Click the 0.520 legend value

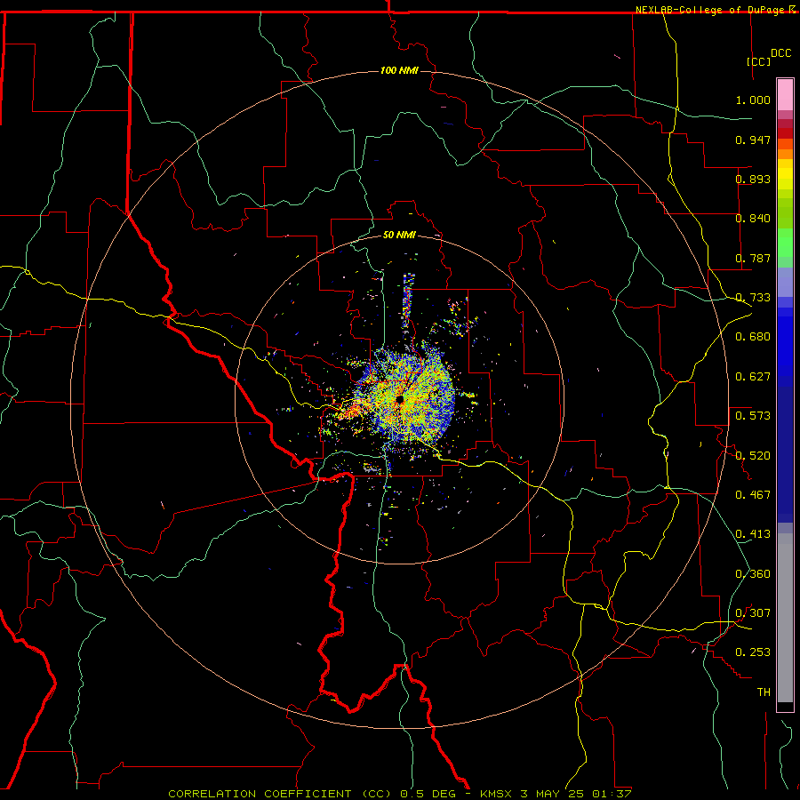point(753,456)
